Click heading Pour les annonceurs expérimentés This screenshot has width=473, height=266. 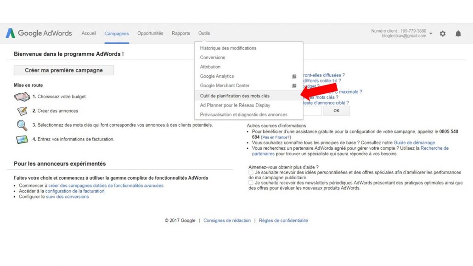[x=60, y=164]
